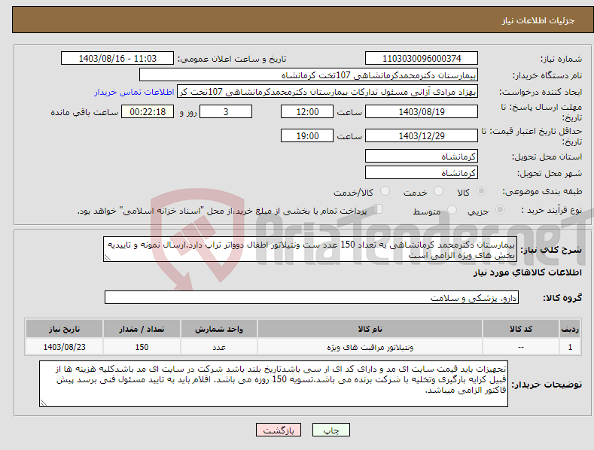Screen dimensions: 594x450
Task: Click the ردیف column header
Action: tap(570, 329)
